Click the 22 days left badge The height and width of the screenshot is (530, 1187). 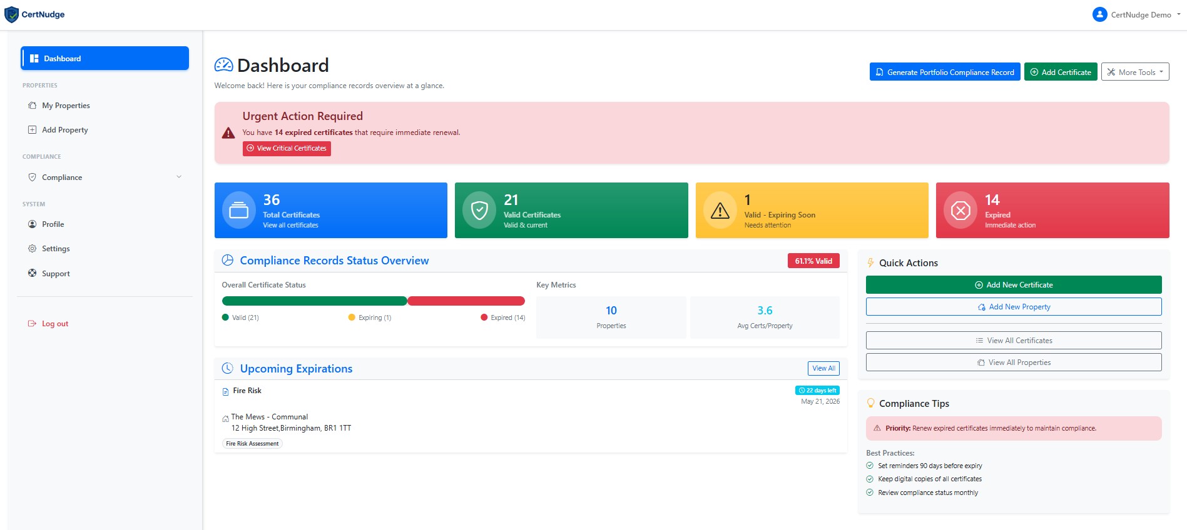point(817,390)
